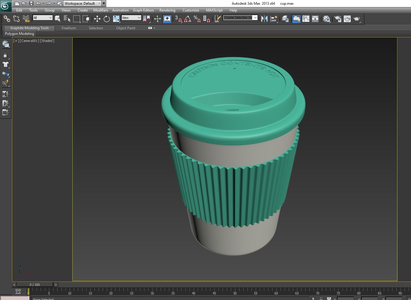The width and height of the screenshot is (411, 300).
Task: Enable Angle Snap toggle
Action: pyautogui.click(x=187, y=19)
